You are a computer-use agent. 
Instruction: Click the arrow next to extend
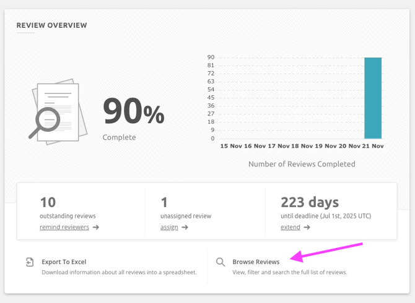pyautogui.click(x=307, y=228)
